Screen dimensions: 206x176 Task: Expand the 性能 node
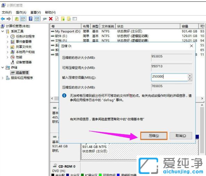pyautogui.click(x=8, y=57)
